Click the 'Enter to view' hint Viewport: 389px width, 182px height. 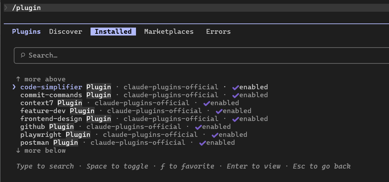coord(254,166)
